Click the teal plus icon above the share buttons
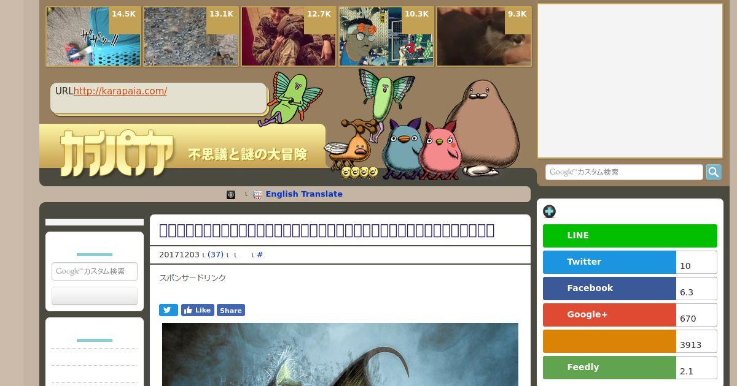737x386 pixels. click(549, 211)
